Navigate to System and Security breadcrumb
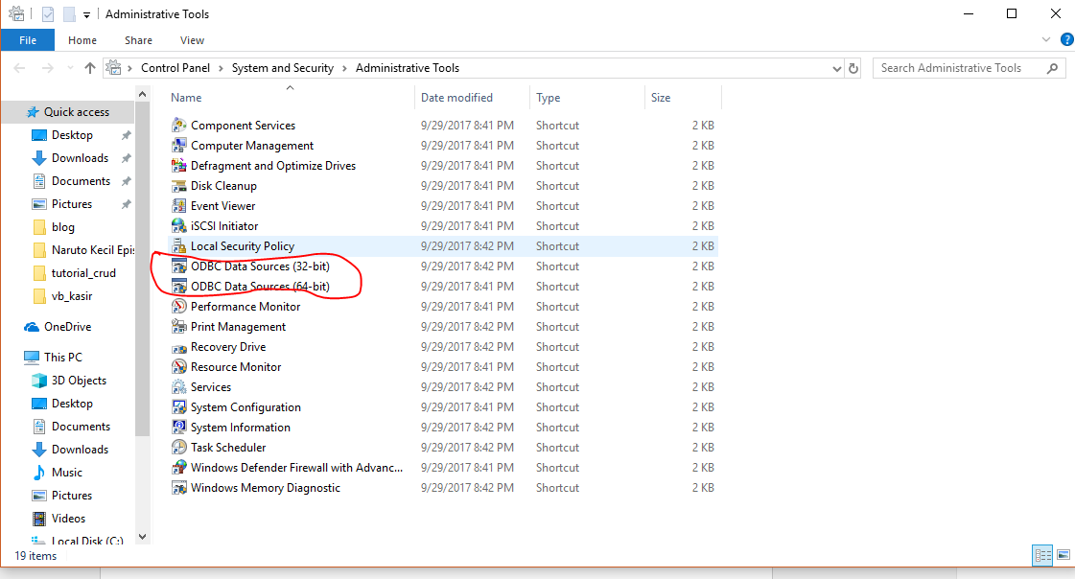Image resolution: width=1075 pixels, height=579 pixels. (x=283, y=68)
